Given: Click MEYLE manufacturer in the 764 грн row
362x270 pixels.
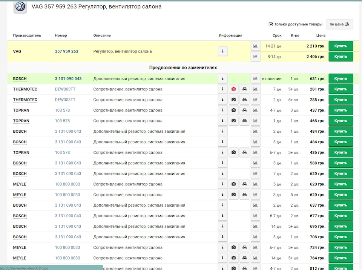Looking at the screenshot, I should pyautogui.click(x=20, y=258).
